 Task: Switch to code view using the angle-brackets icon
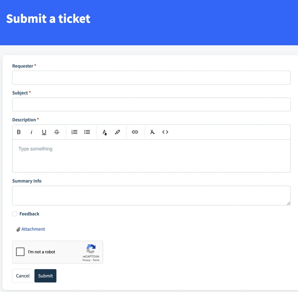(165, 132)
